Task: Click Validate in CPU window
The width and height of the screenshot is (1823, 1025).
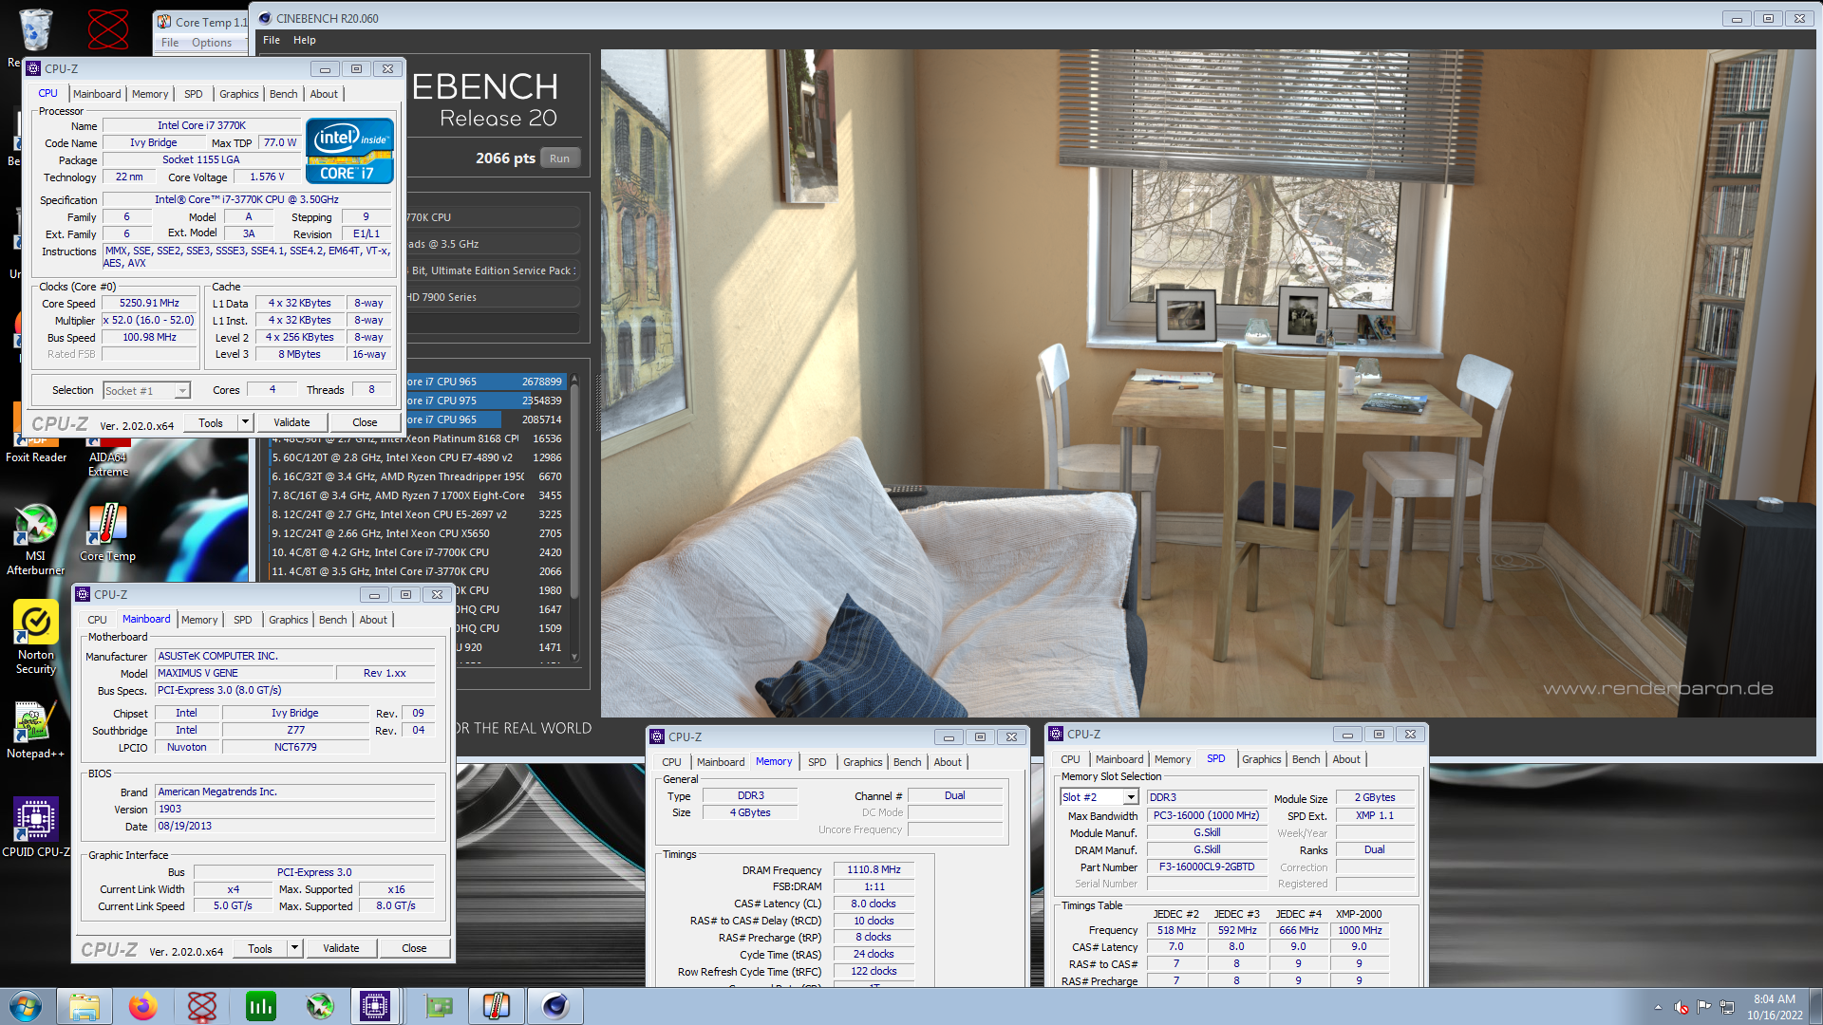Action: 291,422
